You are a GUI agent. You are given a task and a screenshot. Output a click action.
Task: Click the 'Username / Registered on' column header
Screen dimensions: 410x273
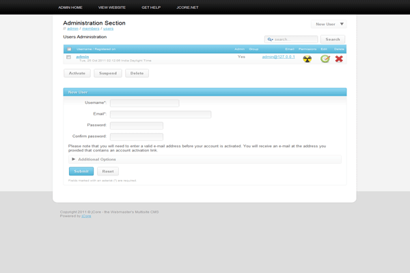96,49
